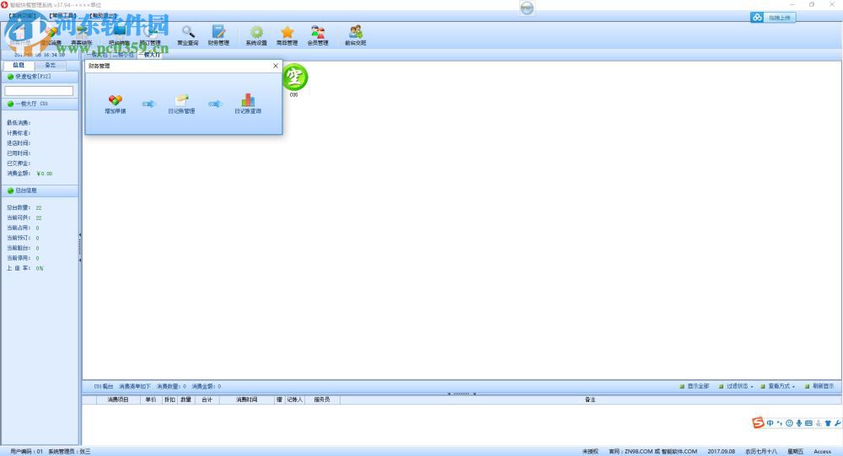Open the 常用工具 menu
843x456 pixels.
(63, 16)
